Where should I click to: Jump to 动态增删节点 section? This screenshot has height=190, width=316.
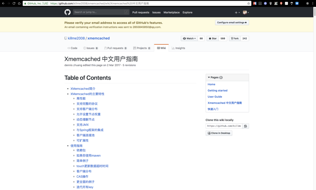click(85, 119)
